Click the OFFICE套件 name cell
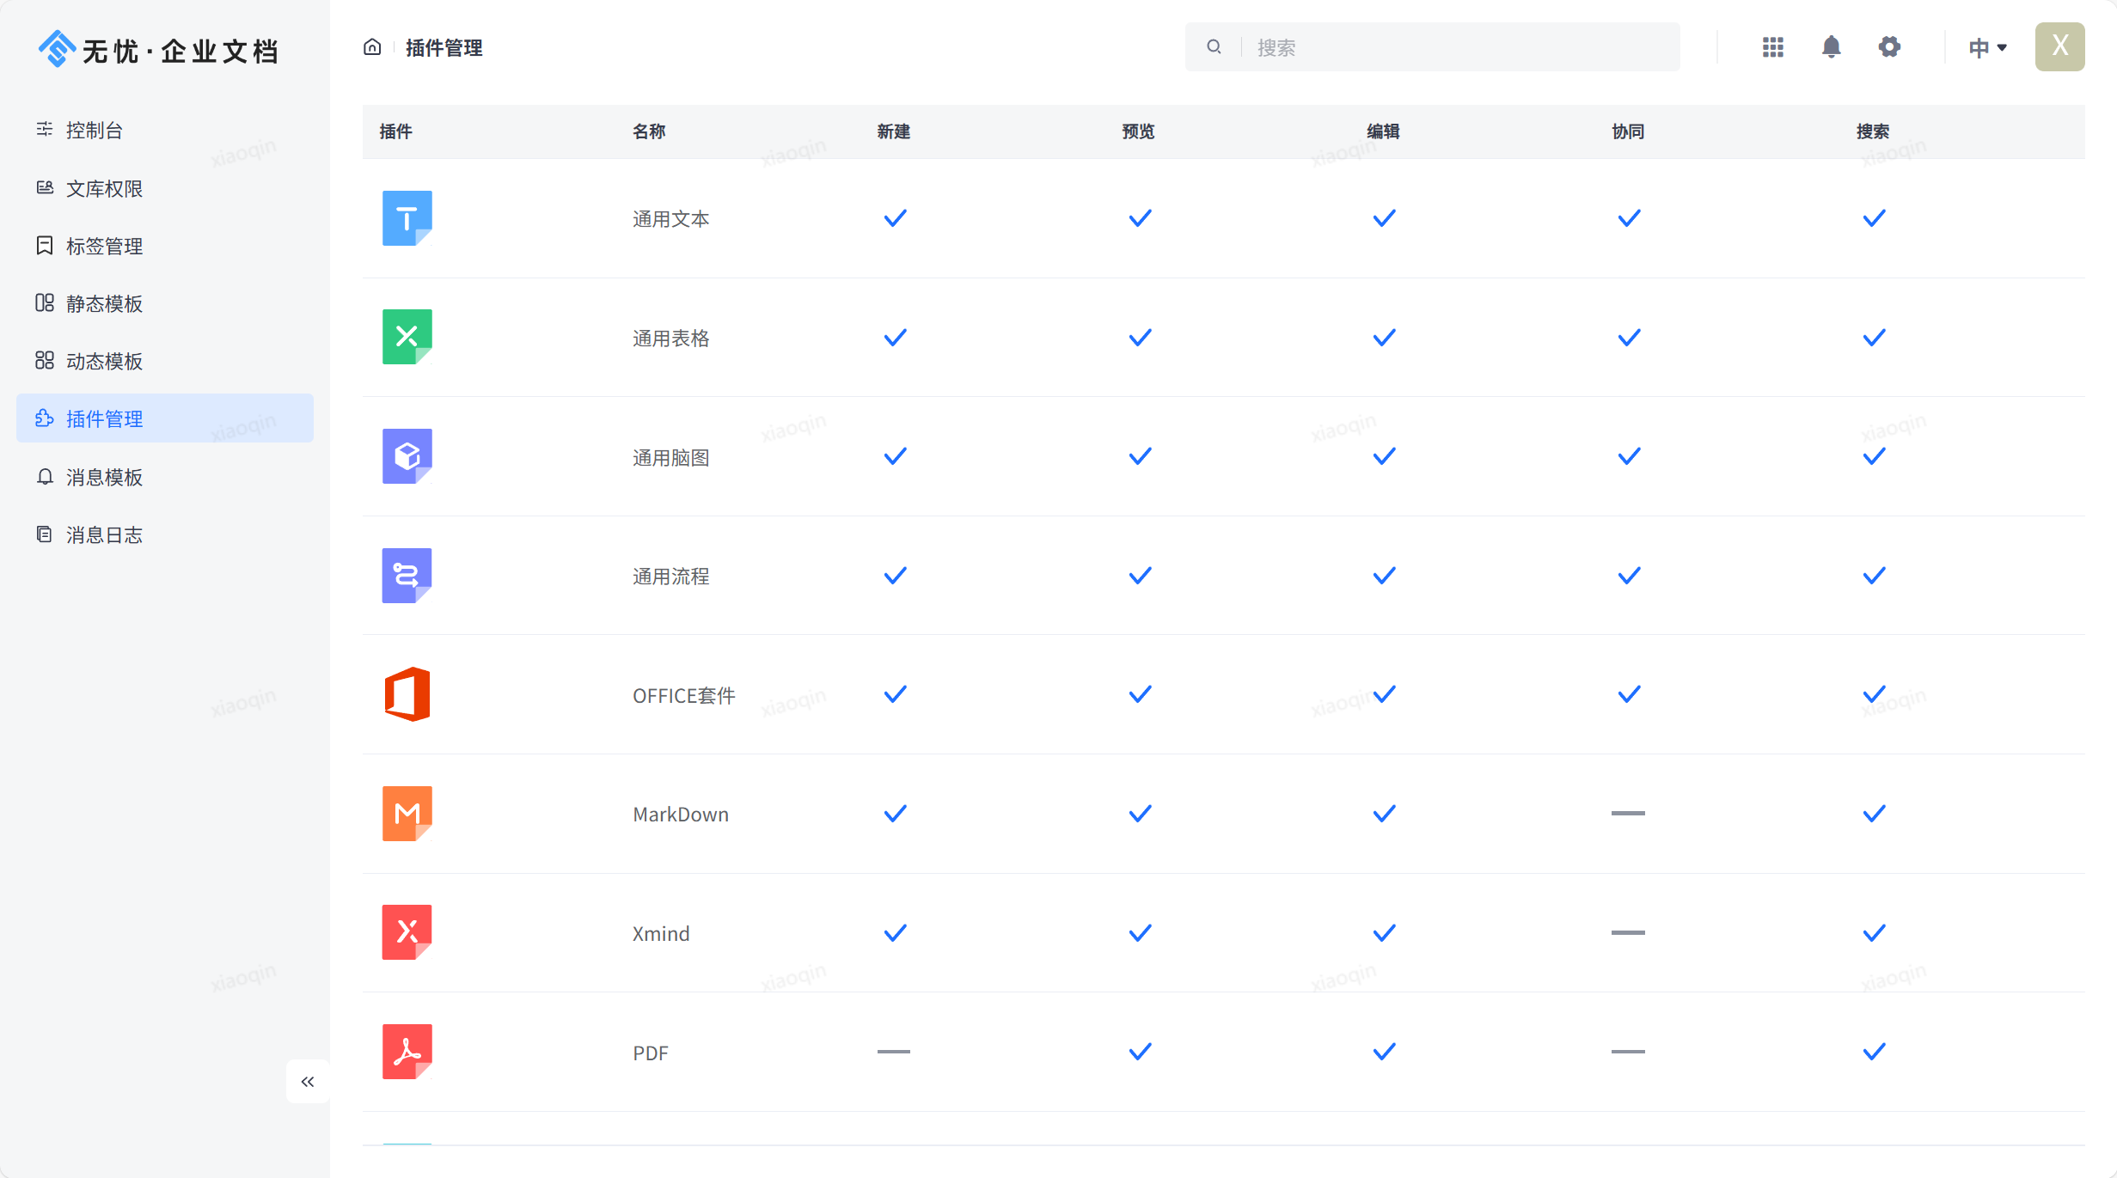 pos(684,696)
